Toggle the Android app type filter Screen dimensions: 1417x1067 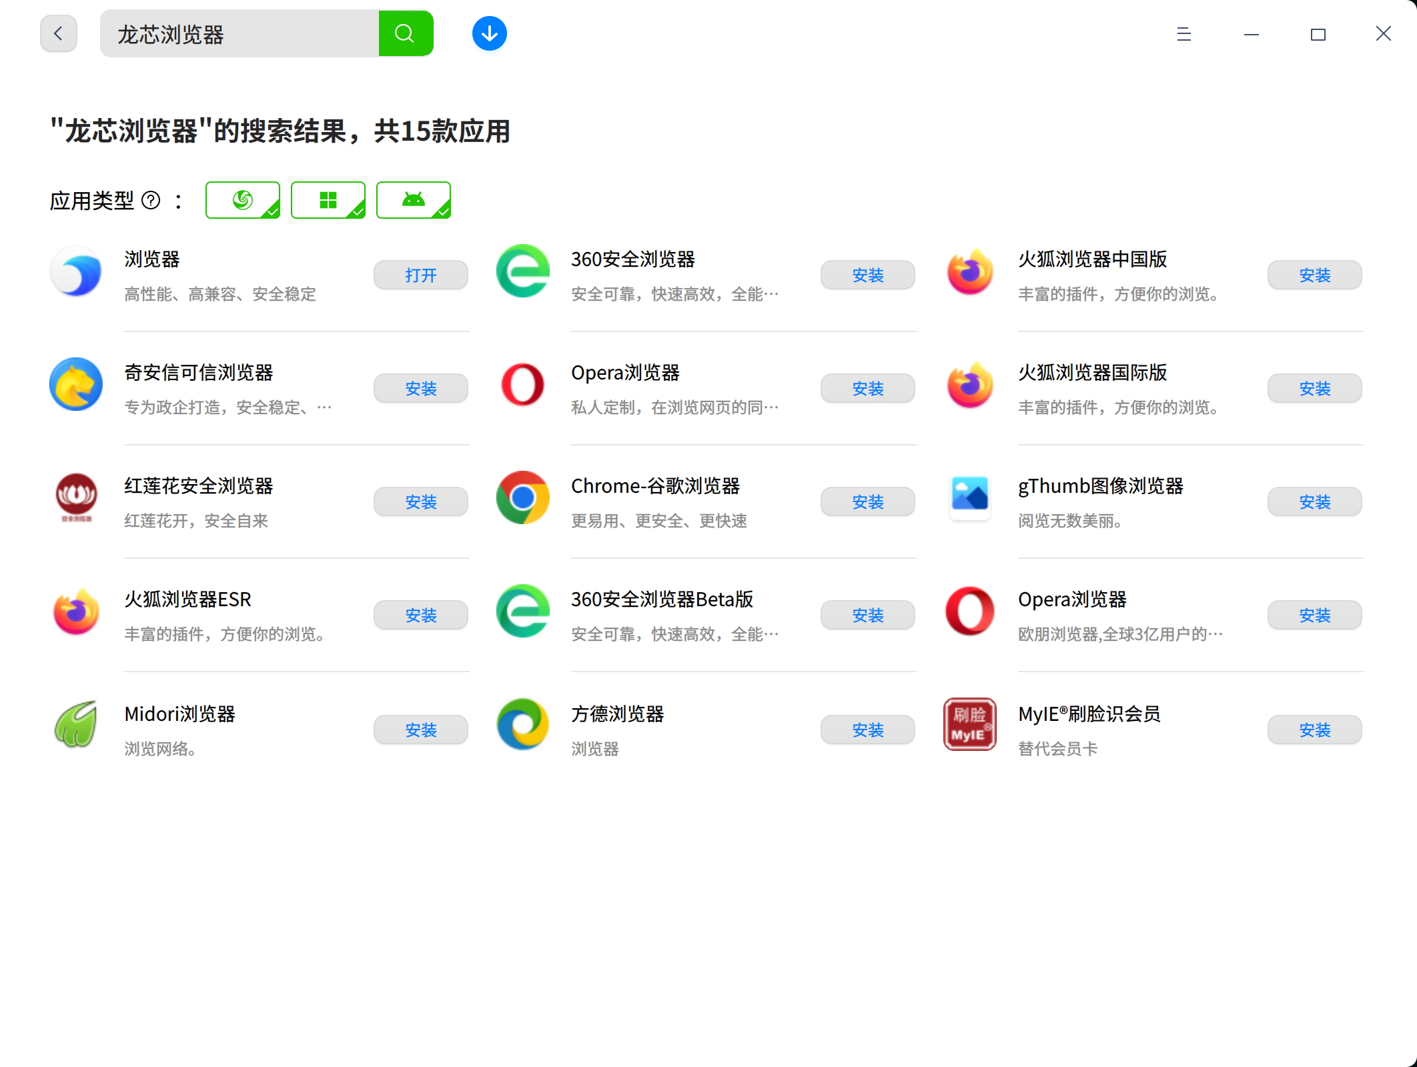tap(413, 200)
